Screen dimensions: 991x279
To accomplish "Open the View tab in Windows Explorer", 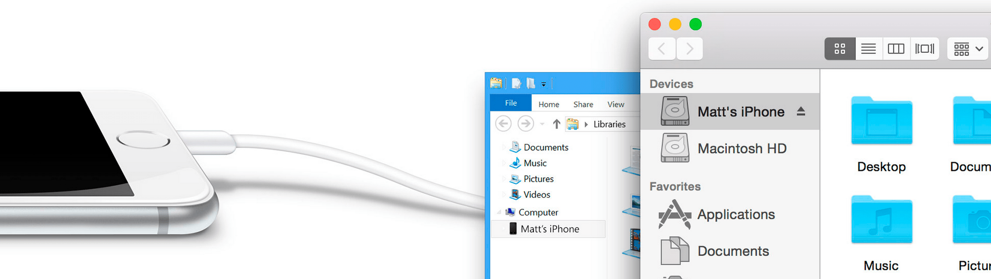I will (x=616, y=104).
